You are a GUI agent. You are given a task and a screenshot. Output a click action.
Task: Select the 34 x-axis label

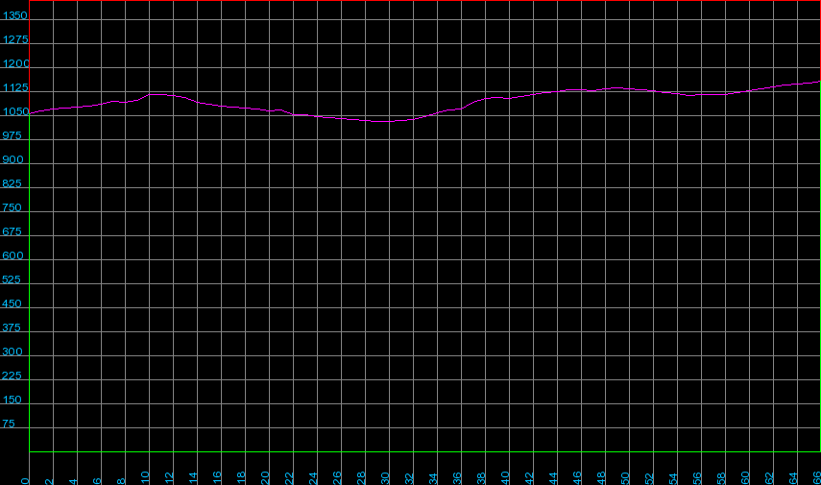[433, 478]
